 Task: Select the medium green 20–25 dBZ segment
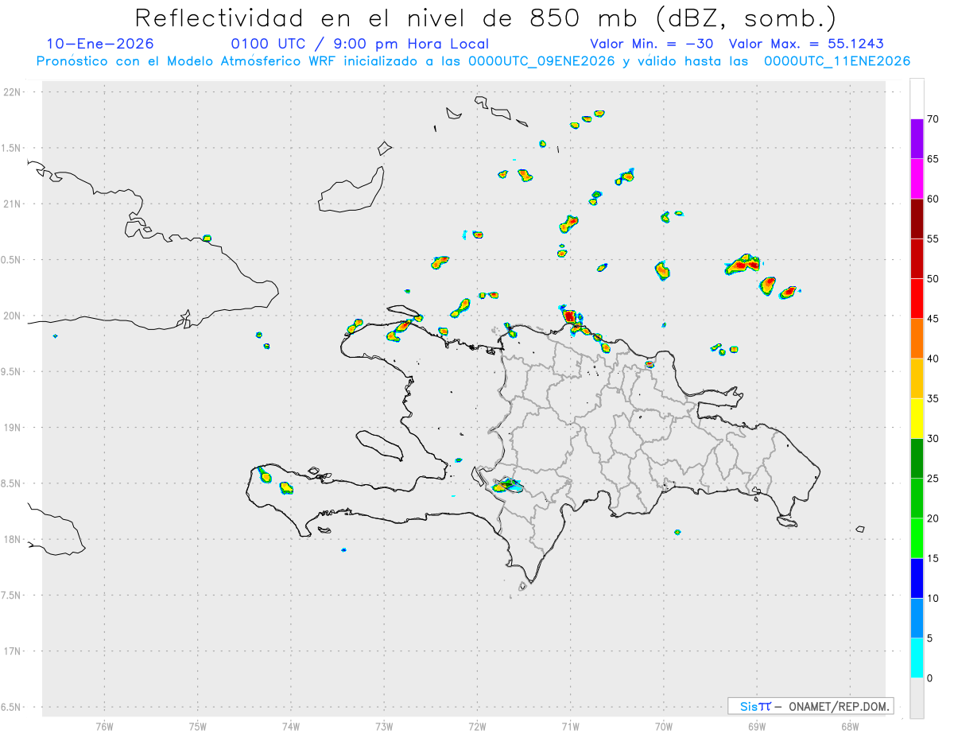click(x=917, y=498)
